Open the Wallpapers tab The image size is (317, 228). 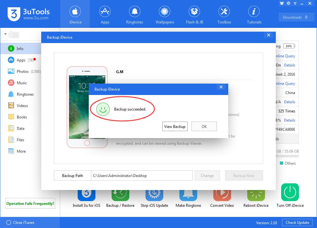[x=165, y=14]
